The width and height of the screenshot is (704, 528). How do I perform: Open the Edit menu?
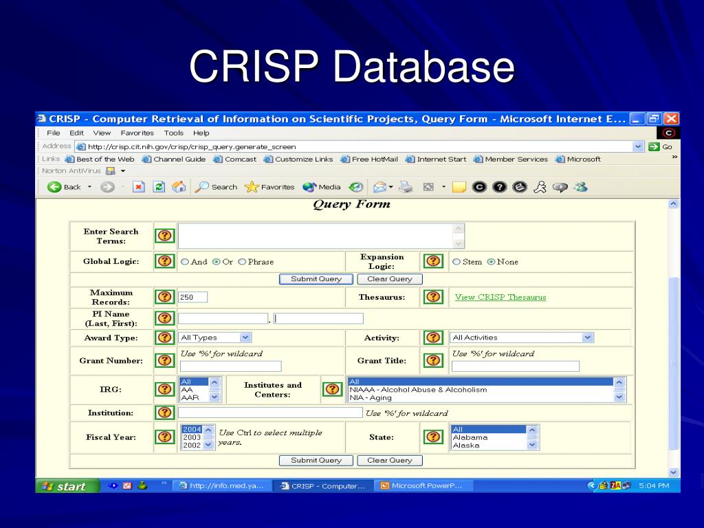point(76,133)
